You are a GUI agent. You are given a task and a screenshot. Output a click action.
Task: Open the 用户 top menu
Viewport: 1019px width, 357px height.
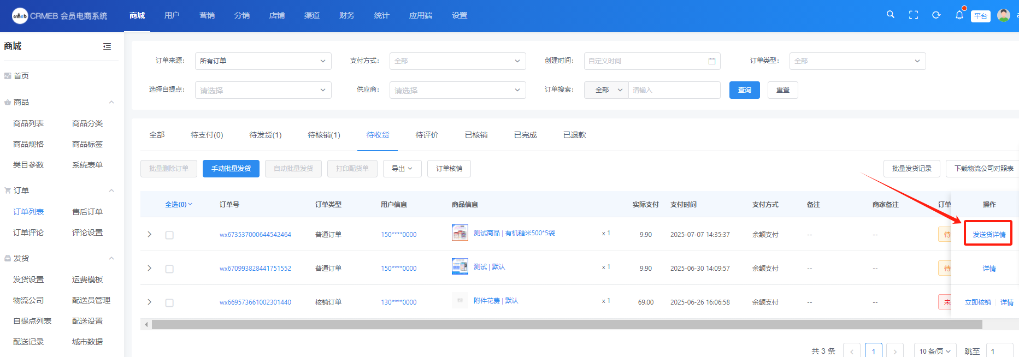(x=172, y=15)
